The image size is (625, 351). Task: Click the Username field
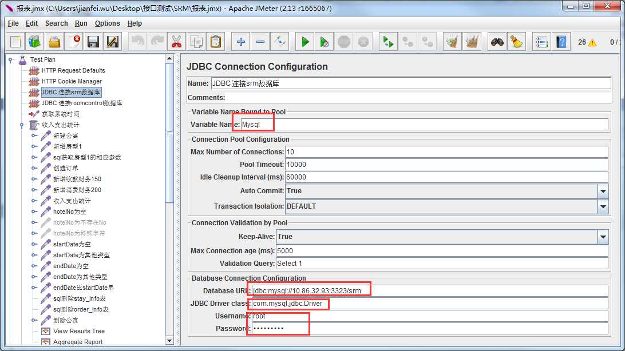point(430,316)
